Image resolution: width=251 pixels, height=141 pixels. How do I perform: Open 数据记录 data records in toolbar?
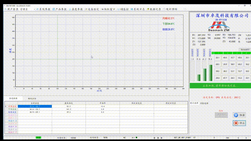click(154, 9)
